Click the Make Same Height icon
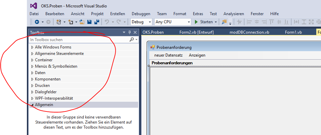Screen dimensions: 321x135 304,22
